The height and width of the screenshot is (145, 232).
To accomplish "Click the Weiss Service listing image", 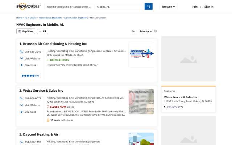I will click(141, 101).
